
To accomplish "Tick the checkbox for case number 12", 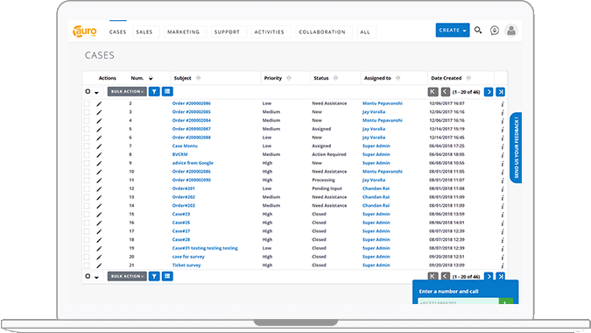I will tap(87, 189).
